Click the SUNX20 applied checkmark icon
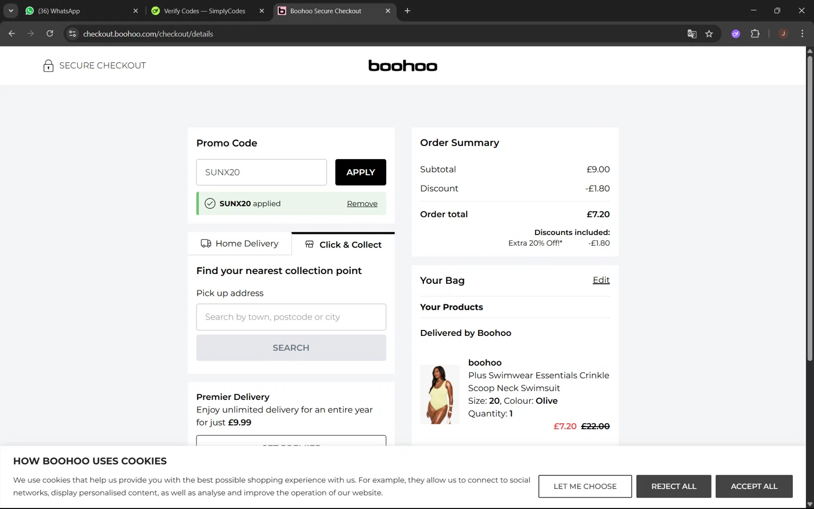The image size is (814, 509). [x=210, y=203]
